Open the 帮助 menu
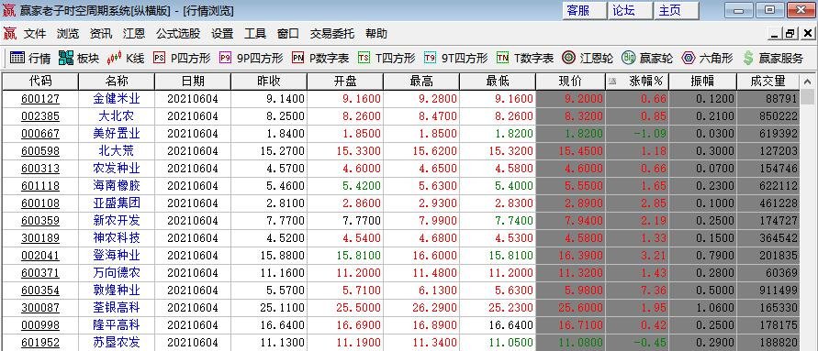 [x=376, y=34]
